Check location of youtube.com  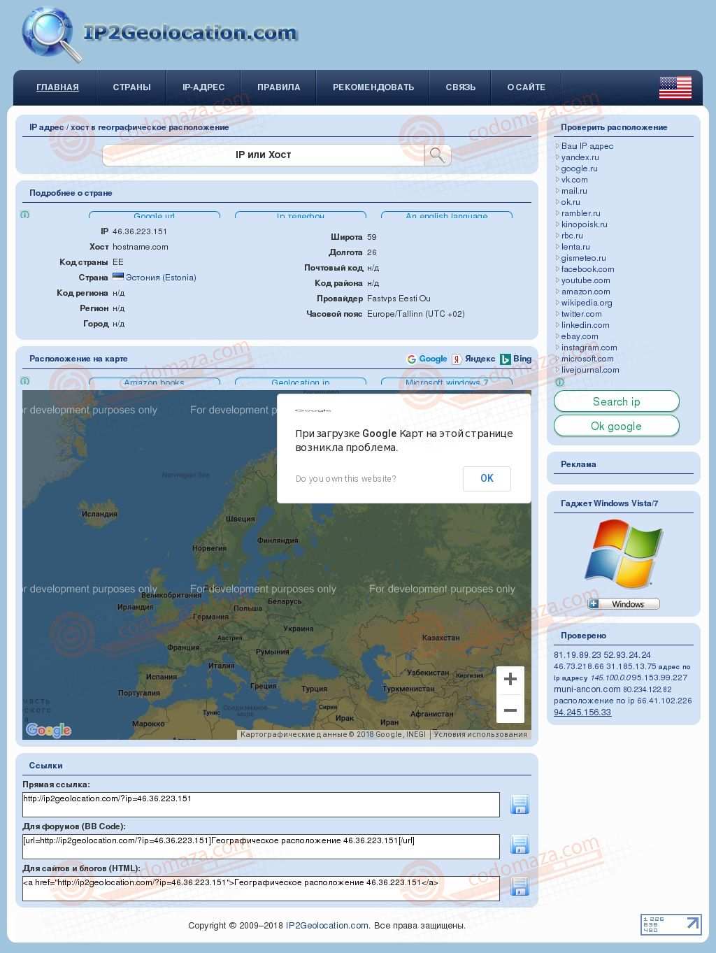point(586,280)
